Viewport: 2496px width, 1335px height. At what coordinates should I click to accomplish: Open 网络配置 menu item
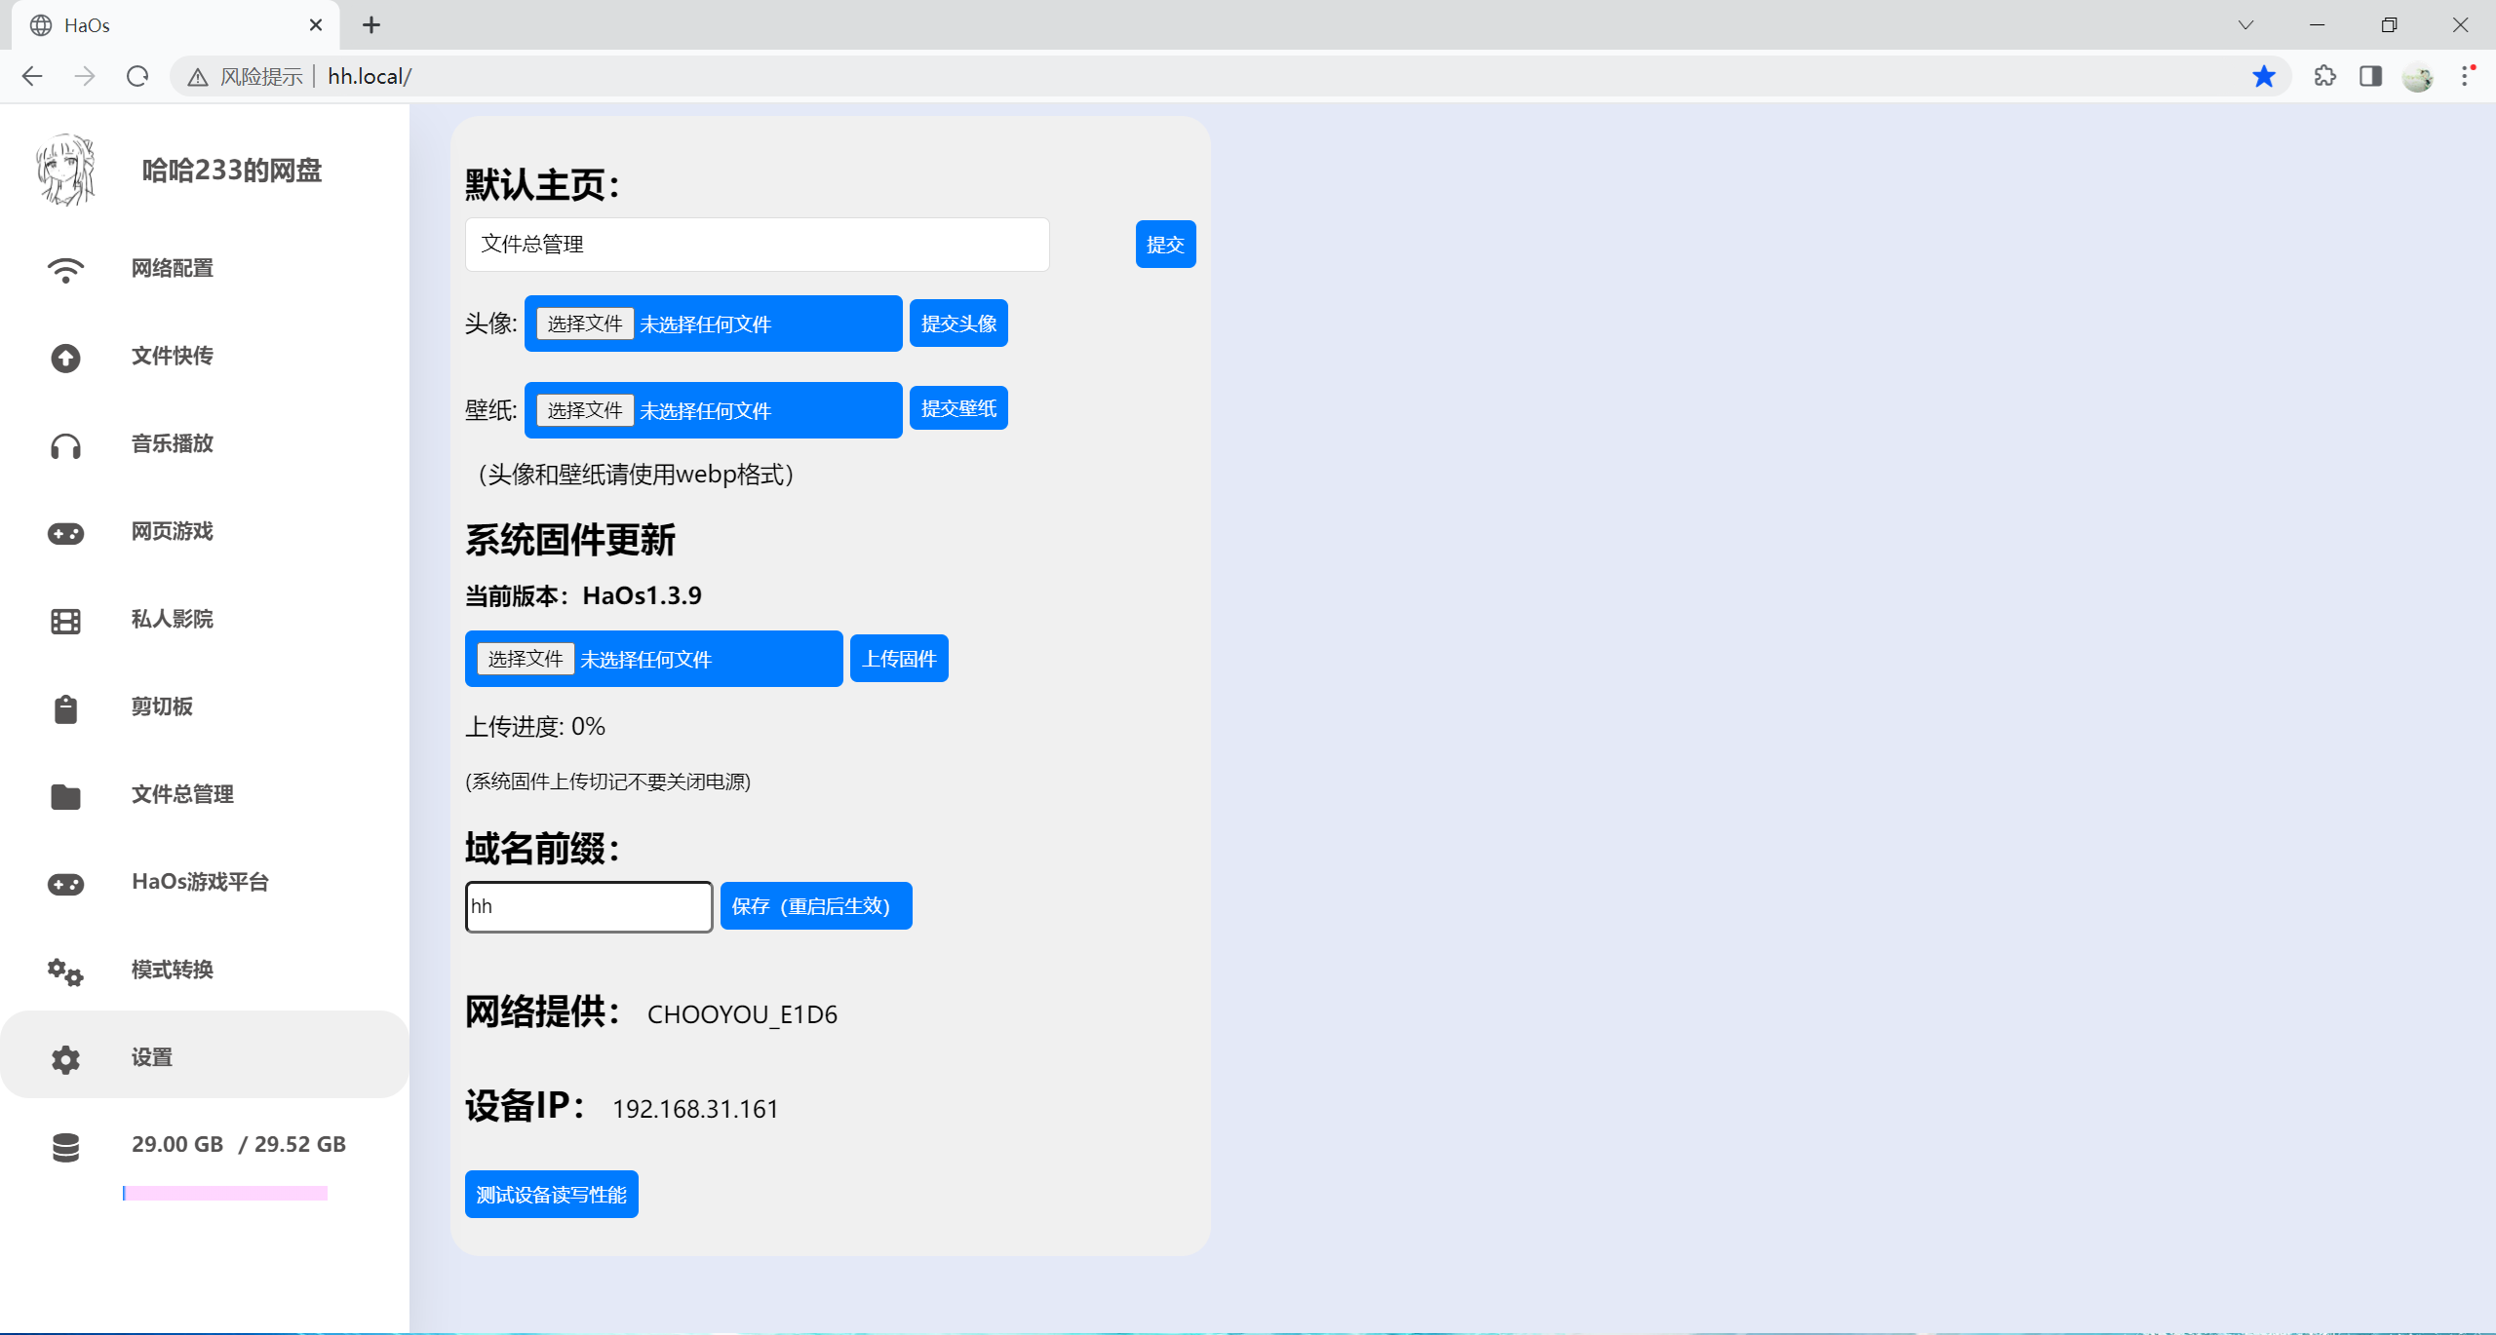tap(205, 268)
